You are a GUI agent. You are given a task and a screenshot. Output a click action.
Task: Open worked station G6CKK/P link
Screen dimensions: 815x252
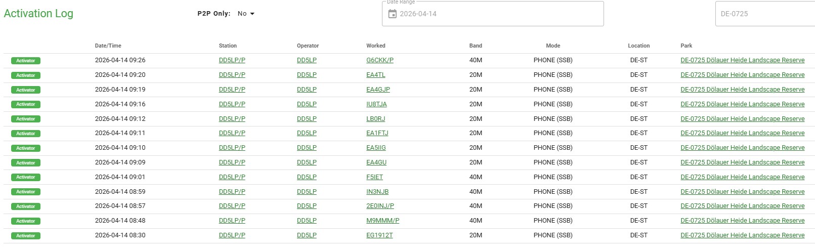[x=379, y=60]
